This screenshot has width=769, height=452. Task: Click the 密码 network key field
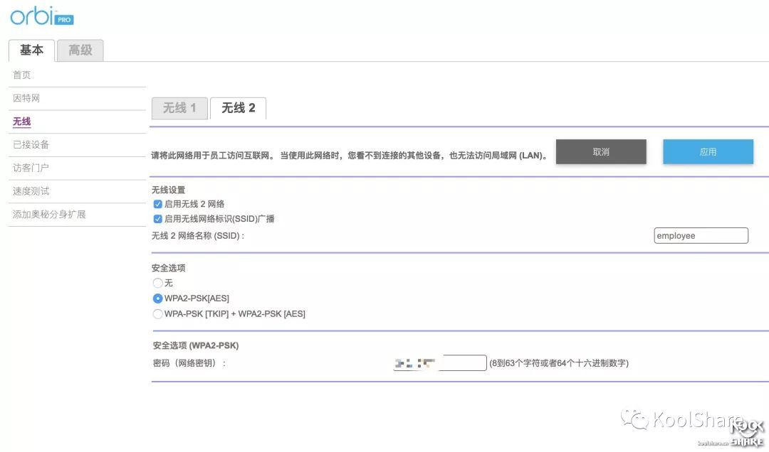(x=439, y=363)
